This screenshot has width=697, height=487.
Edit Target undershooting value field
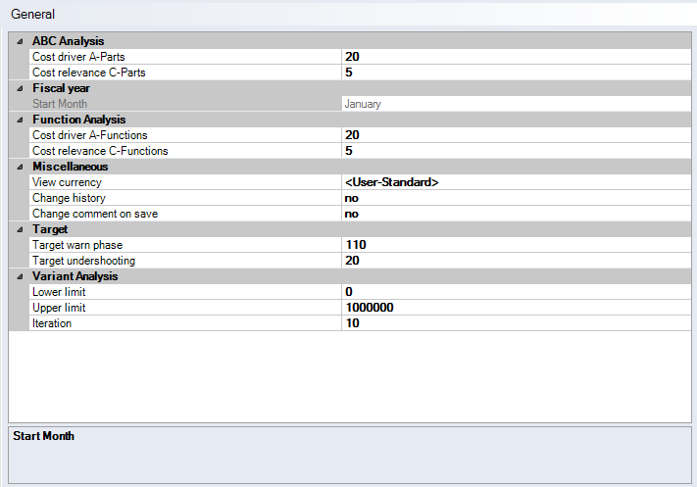(x=515, y=261)
